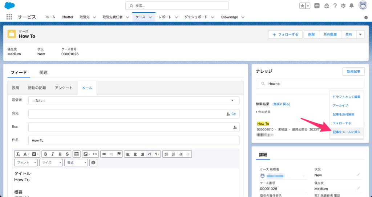Image resolution: width=372 pixels, height=197 pixels.
Task: Click the Cc link in the To field
Action: [234, 114]
